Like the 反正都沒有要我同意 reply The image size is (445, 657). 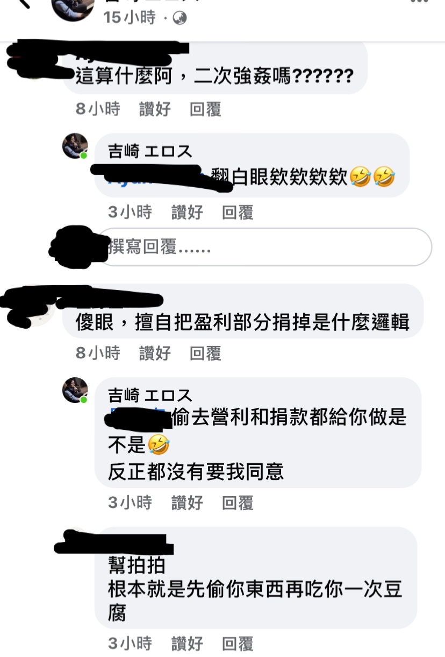coord(187,503)
